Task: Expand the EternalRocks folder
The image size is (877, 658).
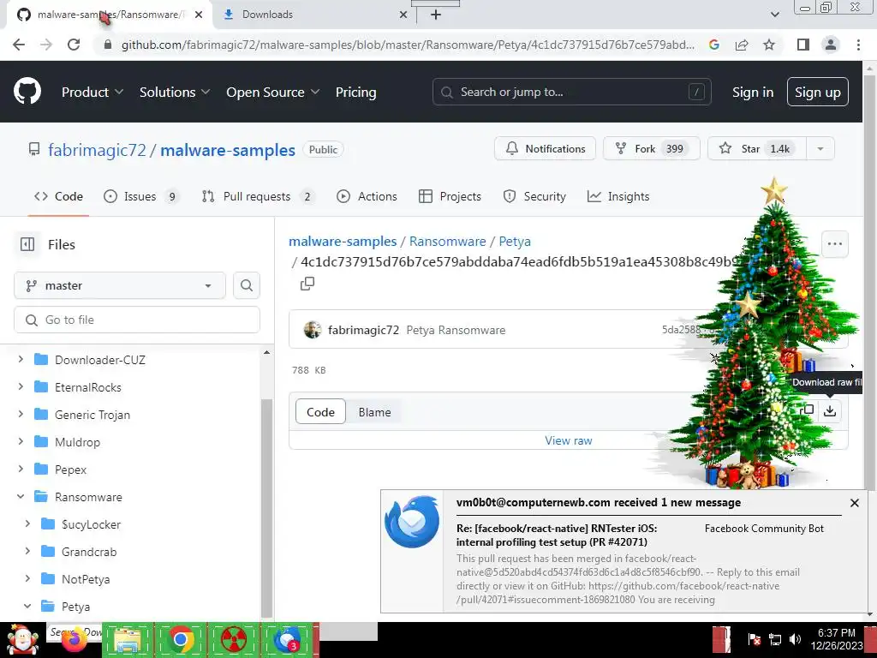Action: [21, 386]
